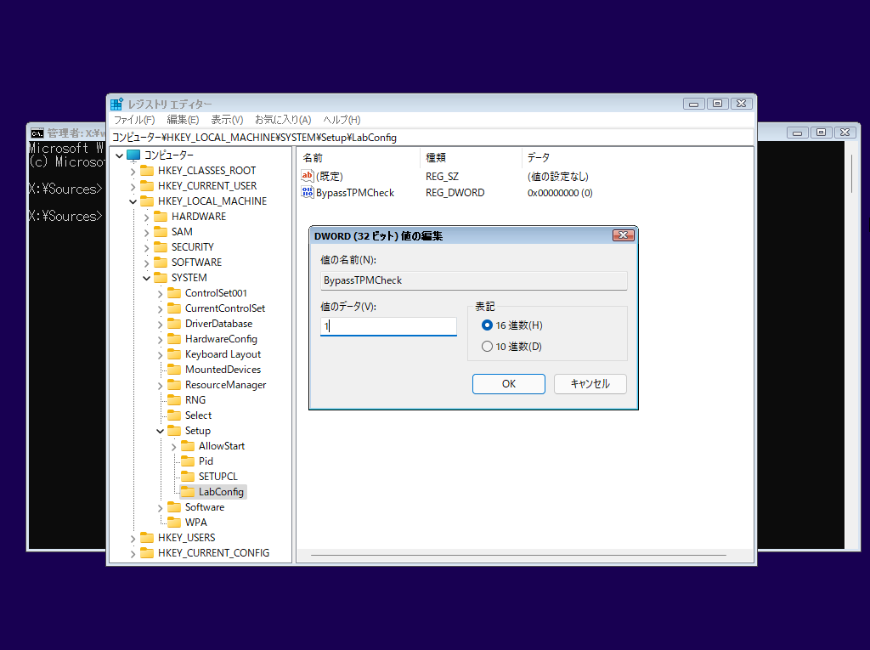This screenshot has height=650, width=870.
Task: Close the DWORD edit dialog with X
Action: click(x=623, y=235)
